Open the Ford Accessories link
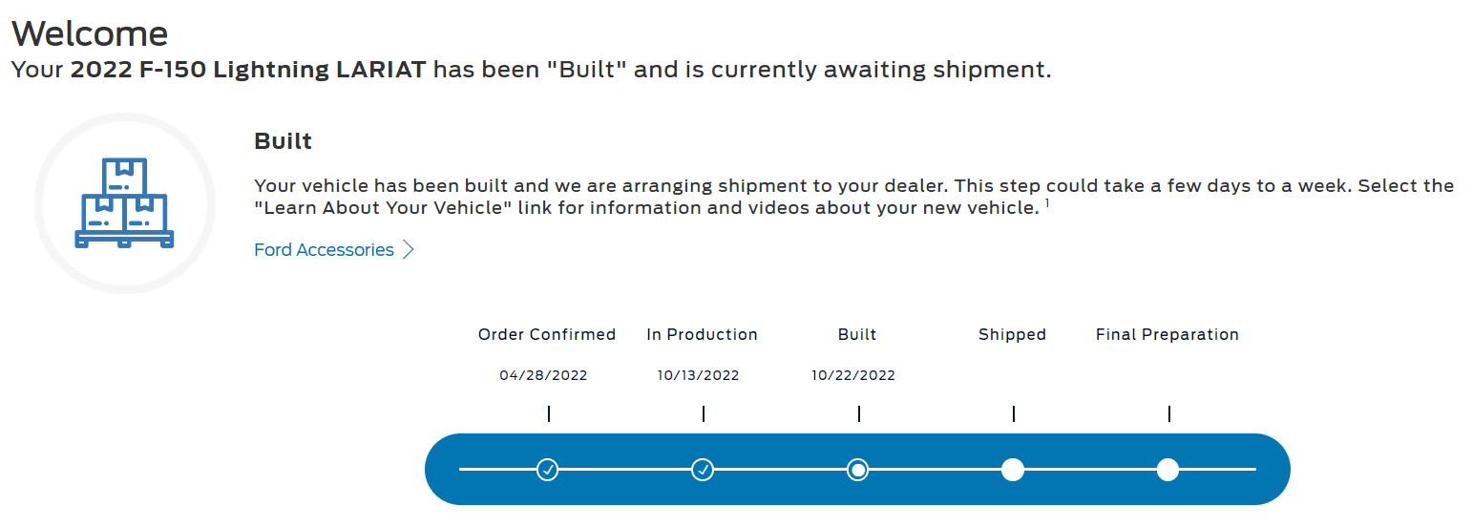The image size is (1472, 527). (324, 250)
